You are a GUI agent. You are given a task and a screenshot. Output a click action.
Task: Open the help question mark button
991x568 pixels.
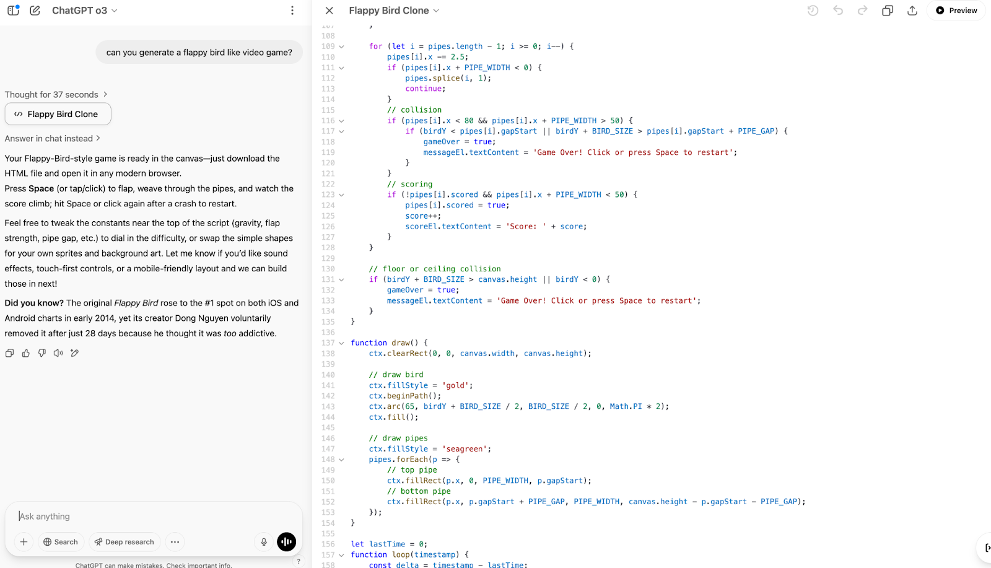pyautogui.click(x=299, y=561)
